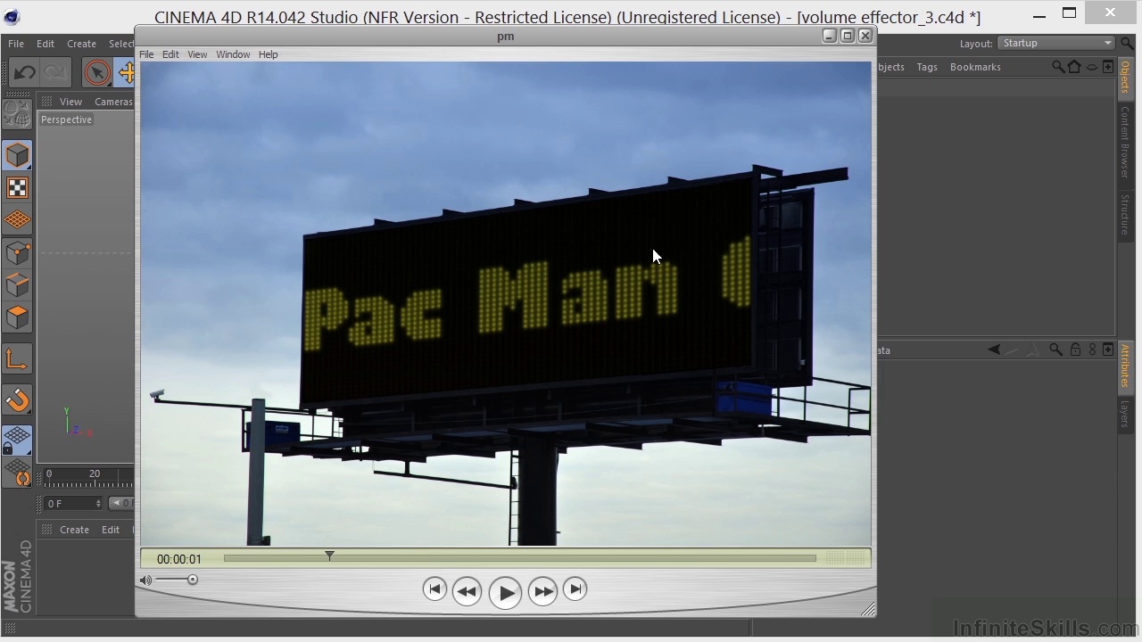Viewport: 1142px width, 642px height.
Task: Click the Cinema 4D logo icon
Action: (x=12, y=16)
